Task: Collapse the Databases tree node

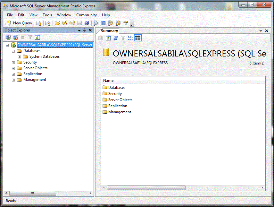Action: coord(13,51)
